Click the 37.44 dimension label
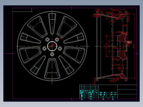Screen dimensions: 143x107 [115, 59]
